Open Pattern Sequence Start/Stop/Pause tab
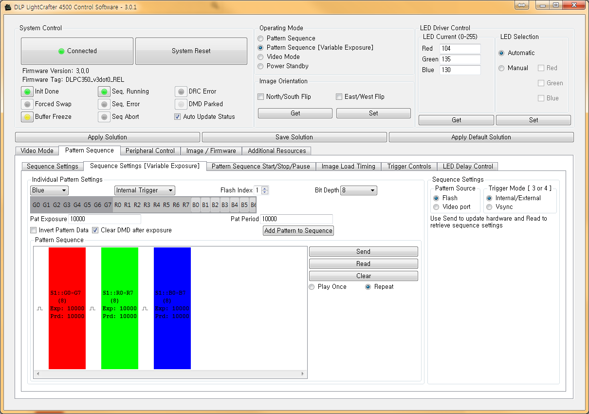Screen dimensions: 589x414 pyautogui.click(x=261, y=167)
